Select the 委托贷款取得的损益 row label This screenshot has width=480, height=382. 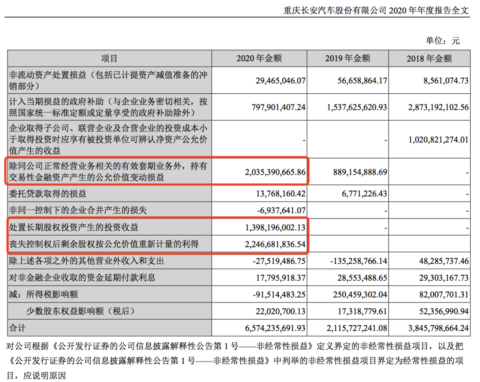point(48,194)
